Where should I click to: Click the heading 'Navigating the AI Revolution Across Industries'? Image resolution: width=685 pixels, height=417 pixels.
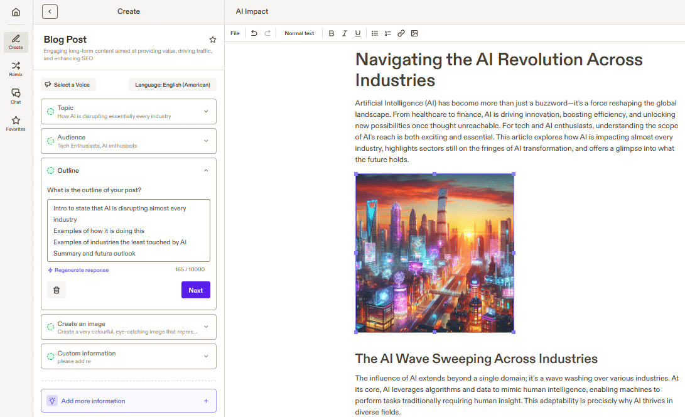pos(499,70)
